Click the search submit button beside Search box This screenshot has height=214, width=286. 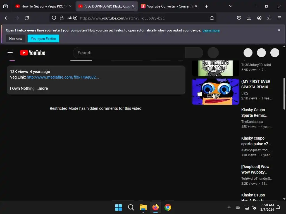(194, 53)
